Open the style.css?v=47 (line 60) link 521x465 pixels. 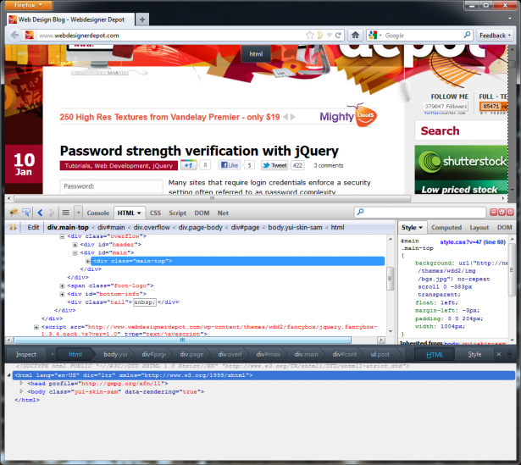point(473,242)
